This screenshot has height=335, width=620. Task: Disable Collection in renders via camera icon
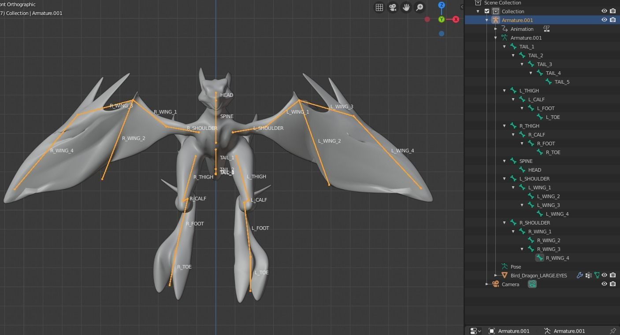[613, 11]
